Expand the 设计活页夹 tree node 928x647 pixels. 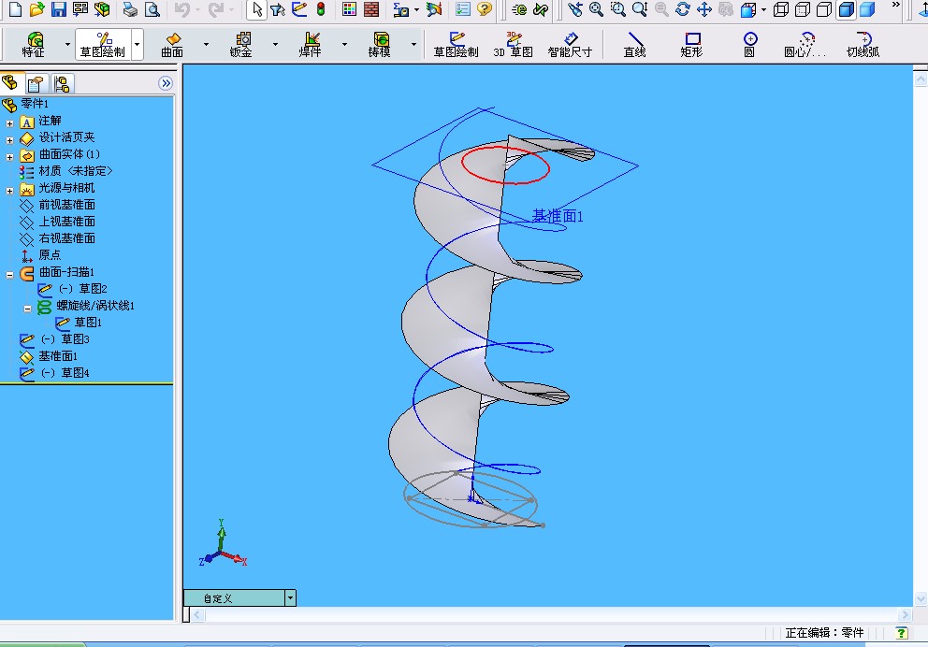click(9, 140)
